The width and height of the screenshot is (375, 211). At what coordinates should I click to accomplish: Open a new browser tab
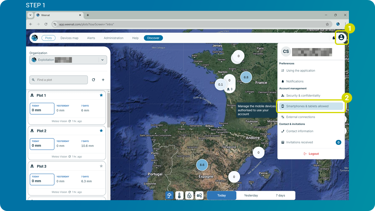pos(88,15)
